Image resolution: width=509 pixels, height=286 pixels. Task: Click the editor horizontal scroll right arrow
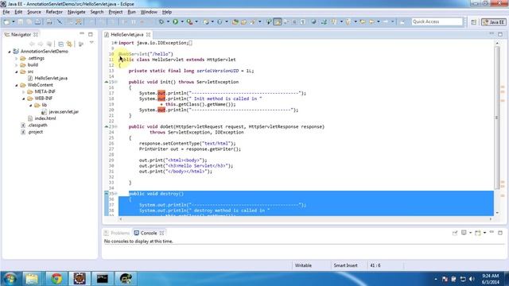pyautogui.click(x=491, y=219)
